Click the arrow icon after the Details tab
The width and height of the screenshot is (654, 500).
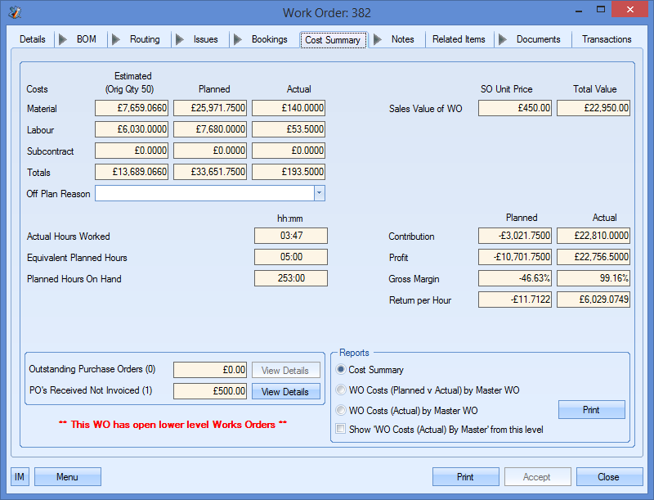pos(61,39)
